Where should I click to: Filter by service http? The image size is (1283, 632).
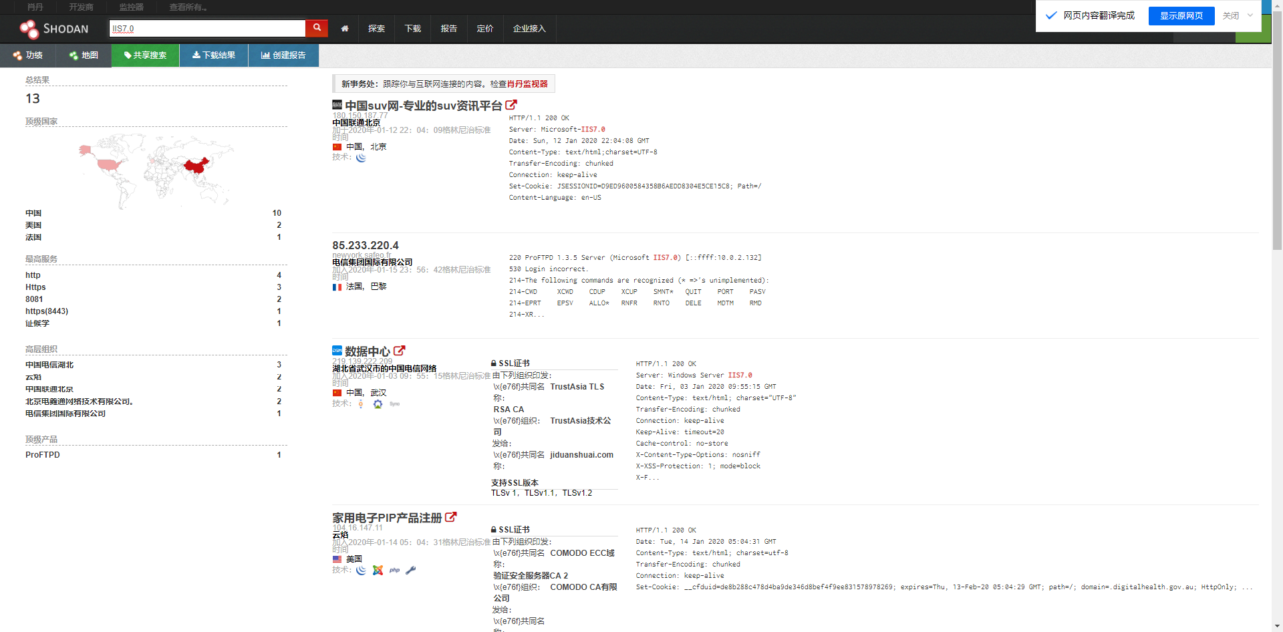(x=33, y=275)
